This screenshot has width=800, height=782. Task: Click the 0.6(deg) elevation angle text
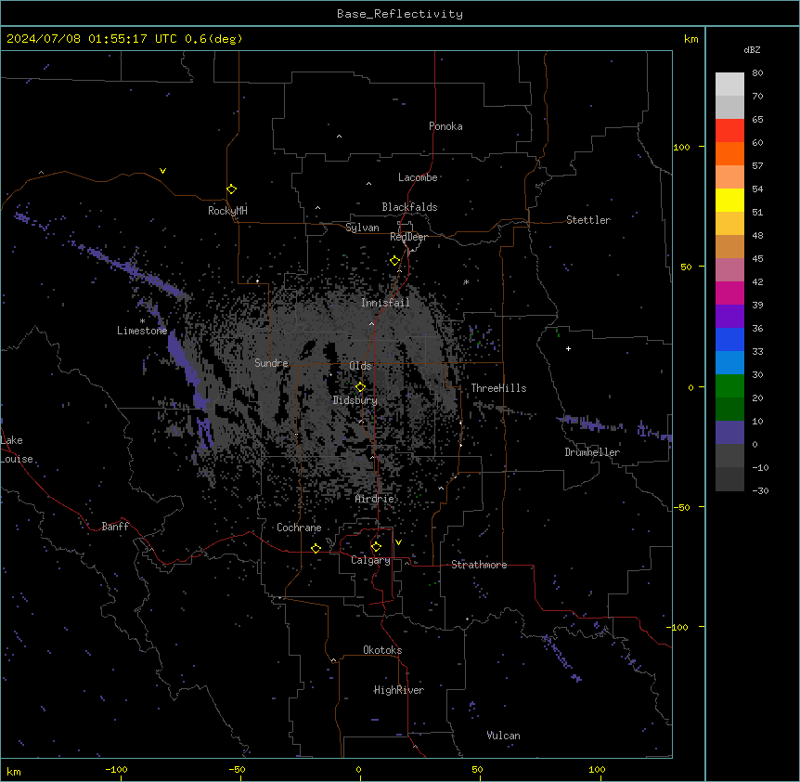213,39
